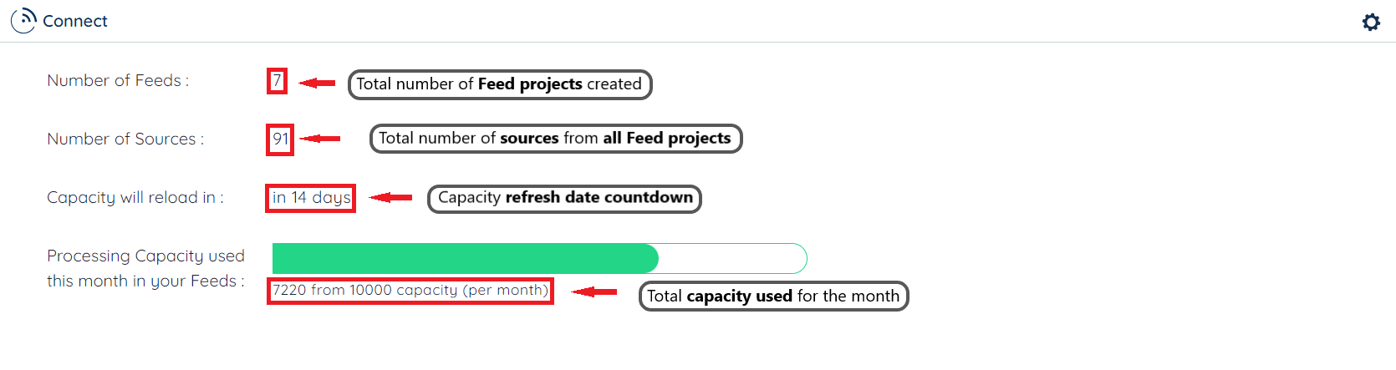Click the "Processing Capacity used" label
This screenshot has height=370, width=1396.
(145, 256)
